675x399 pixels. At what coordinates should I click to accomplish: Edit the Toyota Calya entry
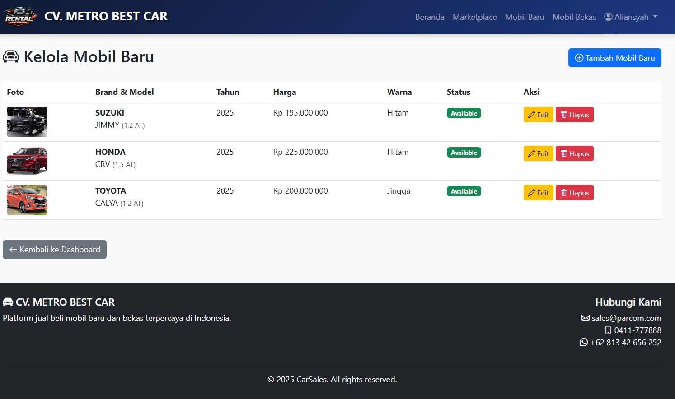point(538,193)
